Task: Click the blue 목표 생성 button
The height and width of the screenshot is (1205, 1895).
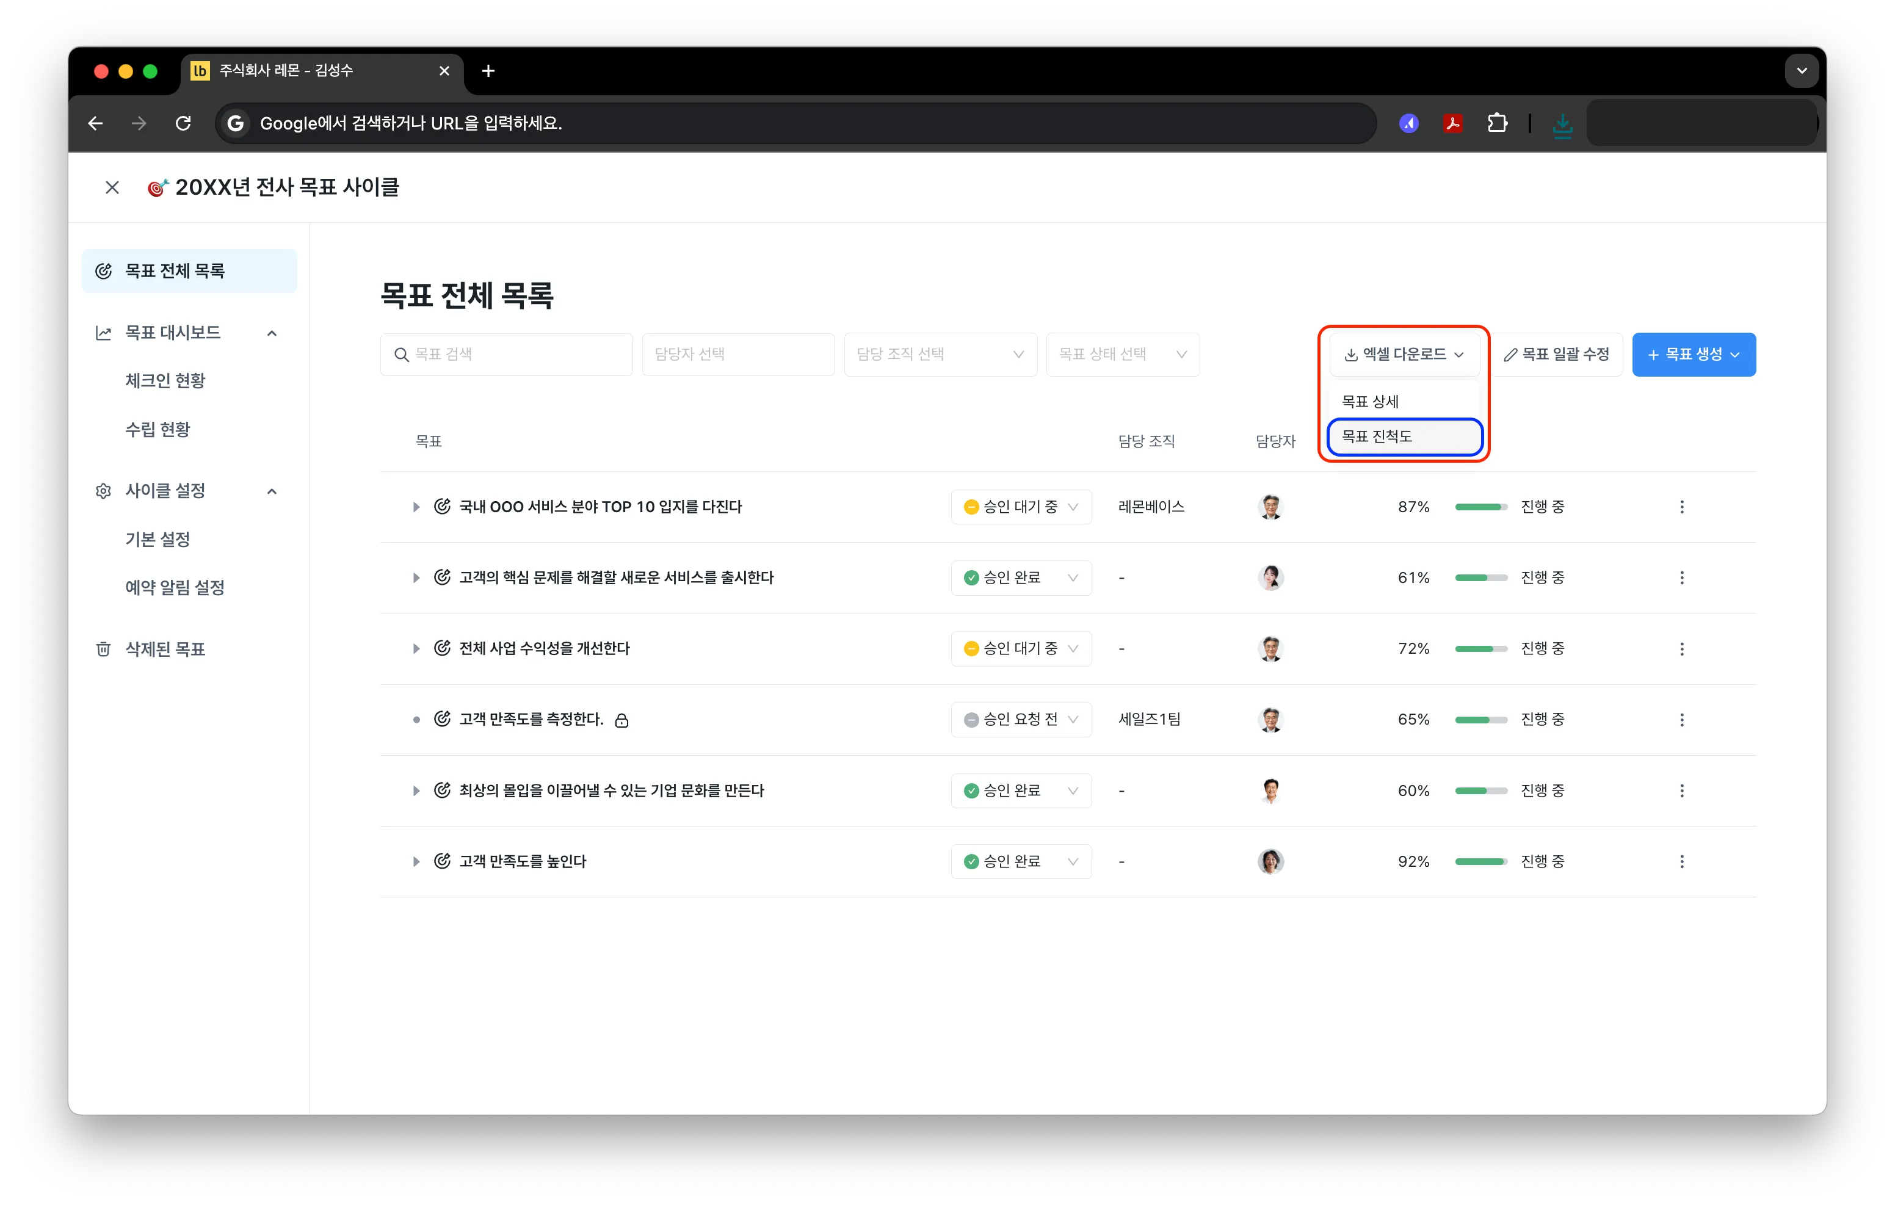Action: coord(1694,354)
